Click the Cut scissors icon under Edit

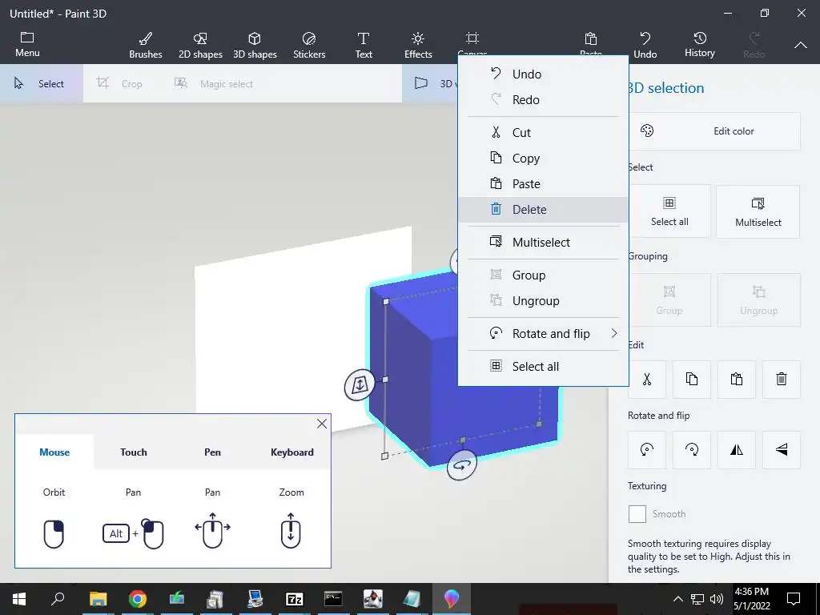pos(647,379)
